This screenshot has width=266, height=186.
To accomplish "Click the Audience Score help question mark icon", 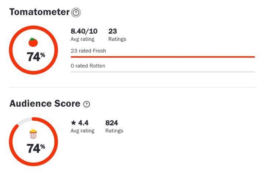I will coord(86,104).
